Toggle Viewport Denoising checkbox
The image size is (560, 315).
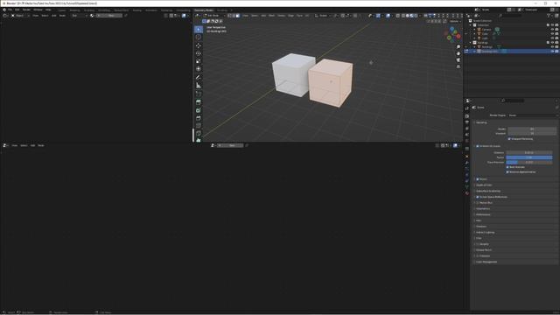509,139
